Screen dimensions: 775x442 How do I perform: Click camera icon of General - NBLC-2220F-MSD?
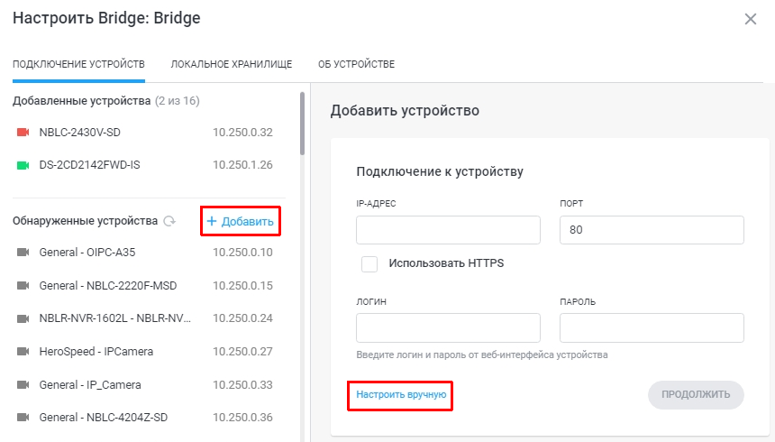(23, 286)
